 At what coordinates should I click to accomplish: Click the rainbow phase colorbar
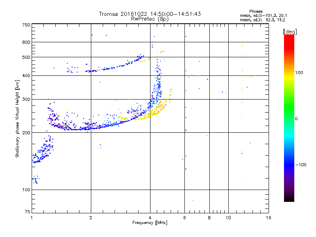(289, 118)
